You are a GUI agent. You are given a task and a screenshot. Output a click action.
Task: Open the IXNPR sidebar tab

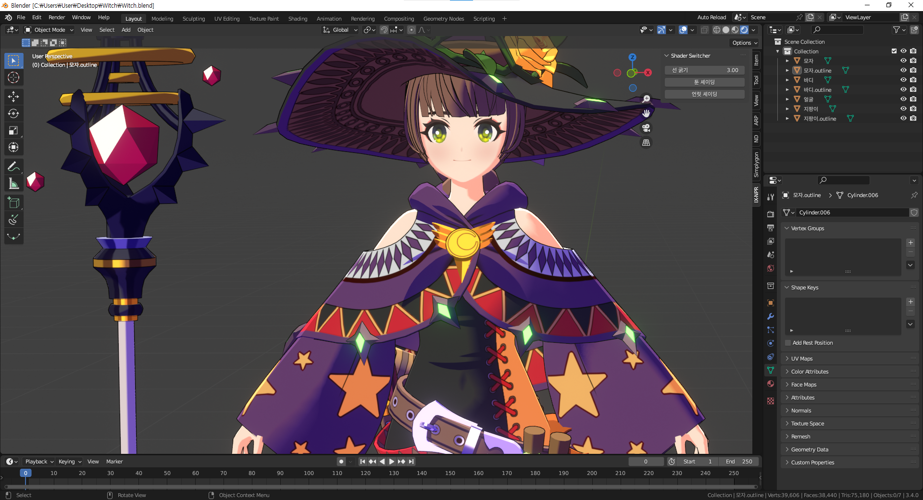click(756, 195)
